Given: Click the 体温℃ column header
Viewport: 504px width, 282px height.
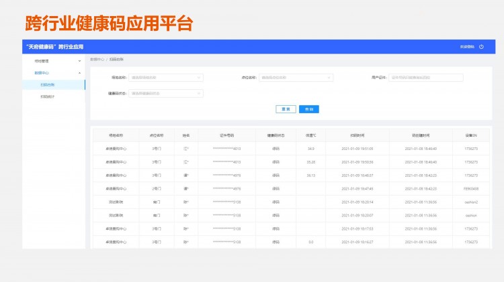Looking at the screenshot, I should [x=311, y=135].
